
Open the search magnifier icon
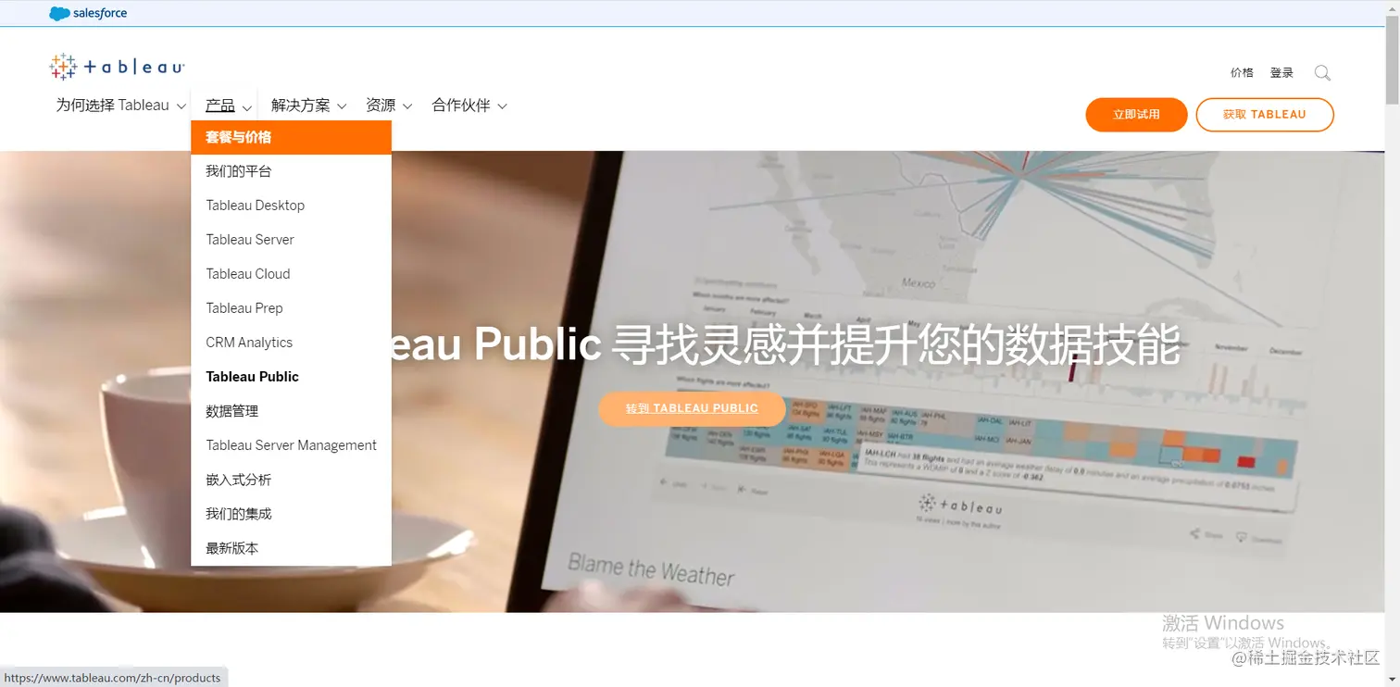coord(1322,72)
